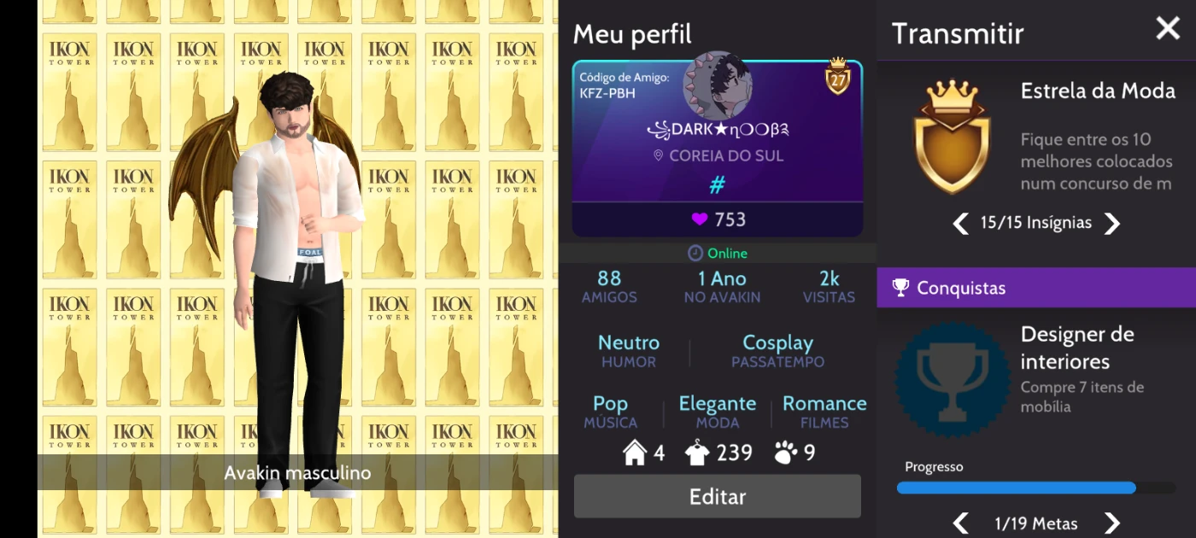Open the Conquistas section header
1196x538 pixels.
pyautogui.click(x=1036, y=288)
